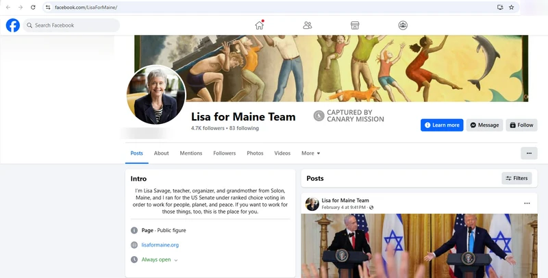Click the 83 following link

[x=244, y=128]
